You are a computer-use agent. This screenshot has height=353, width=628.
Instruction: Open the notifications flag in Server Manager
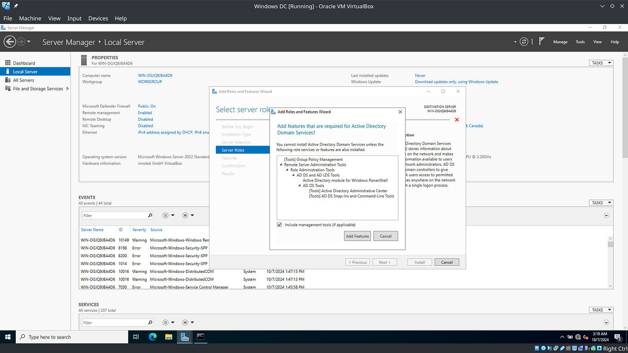541,41
